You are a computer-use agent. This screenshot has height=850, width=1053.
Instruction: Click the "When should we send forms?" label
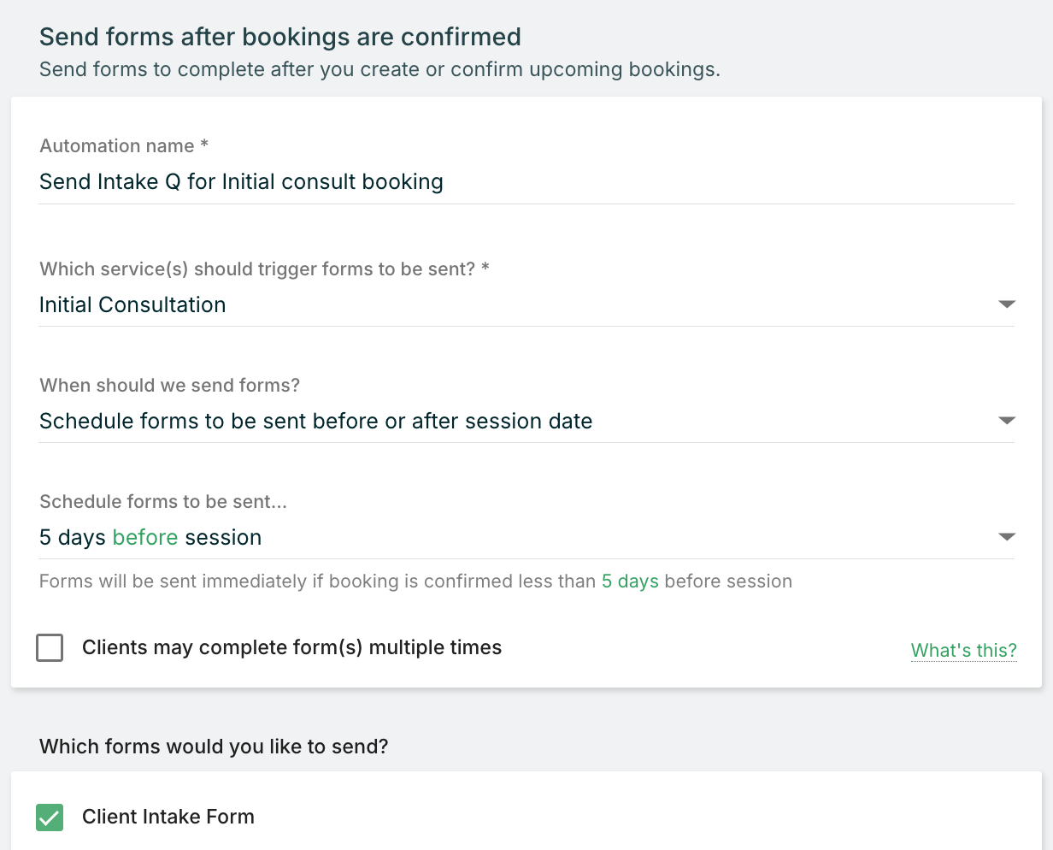click(x=169, y=386)
